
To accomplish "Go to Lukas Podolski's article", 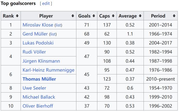I will (38, 43).
